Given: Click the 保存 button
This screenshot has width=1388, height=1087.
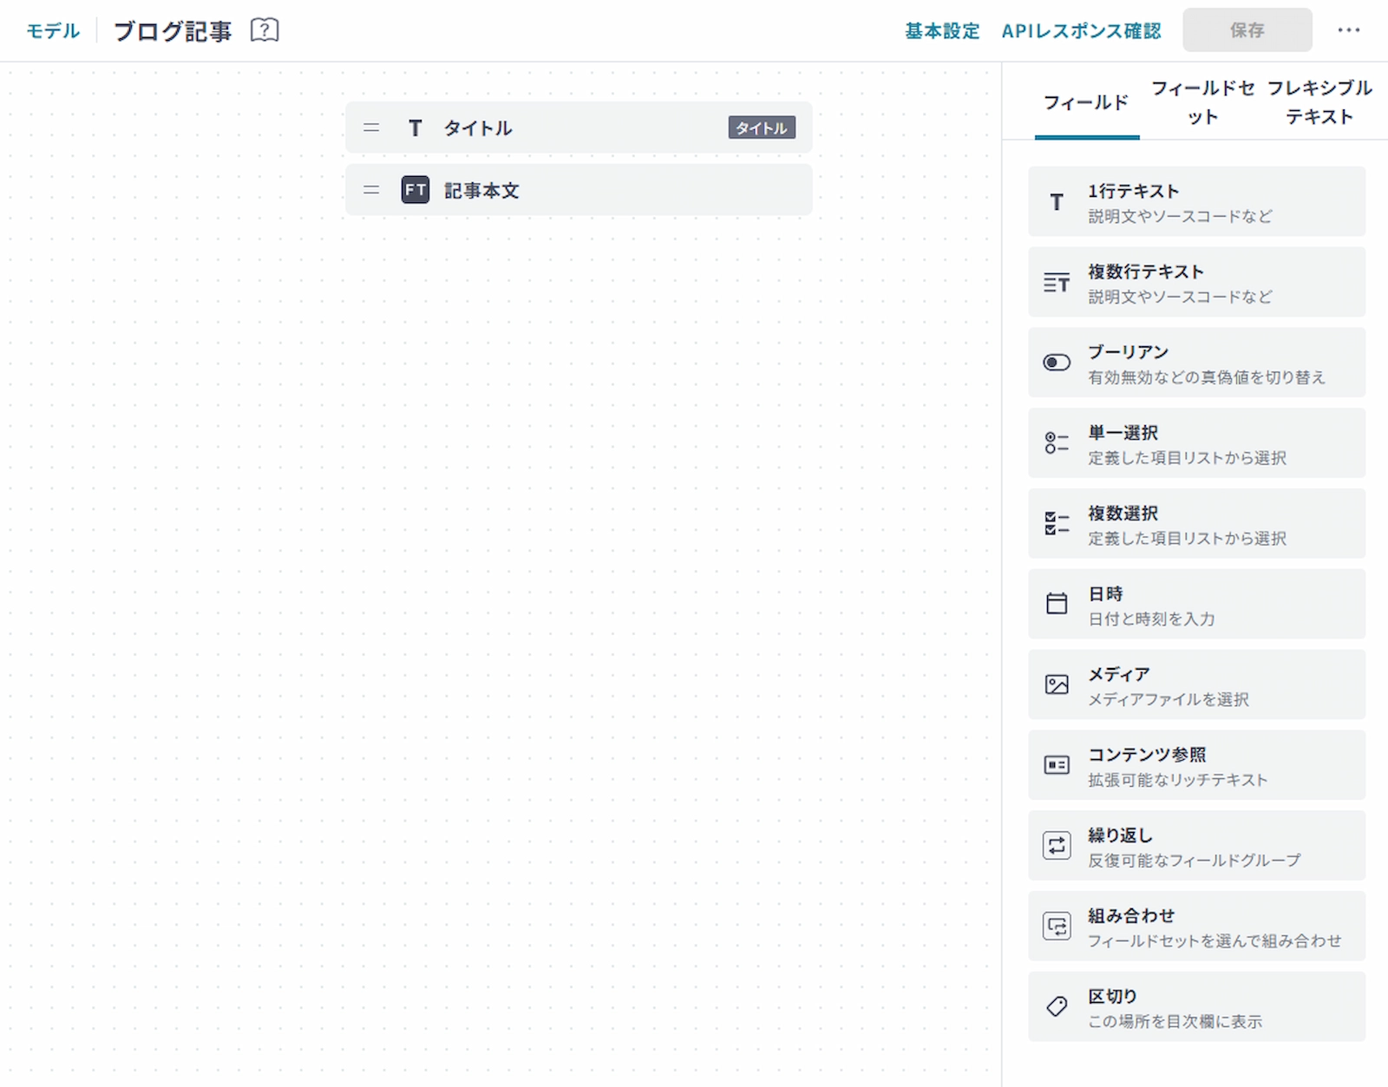Looking at the screenshot, I should (1247, 30).
